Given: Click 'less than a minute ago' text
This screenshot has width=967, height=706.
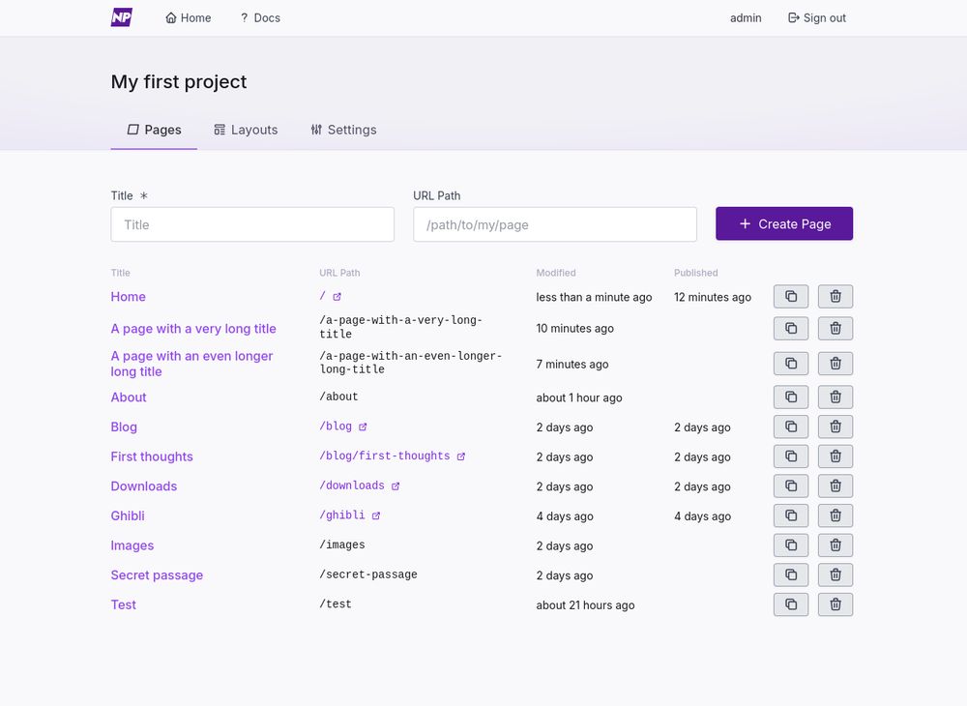Looking at the screenshot, I should click(594, 297).
